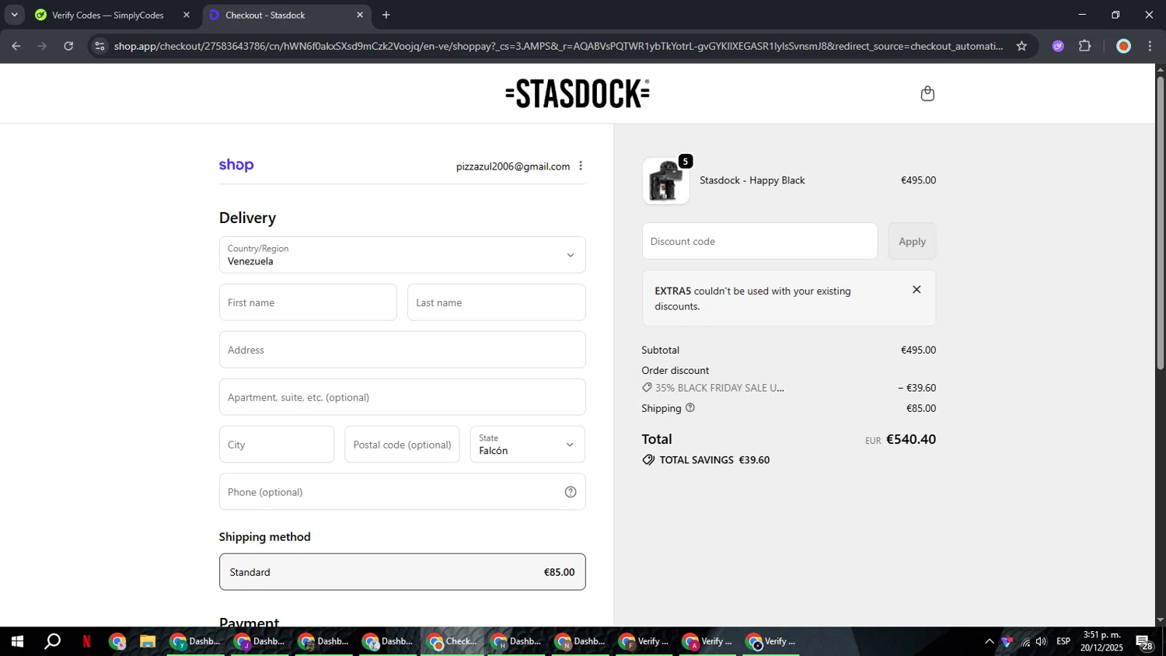Click the Postal code field

402,445
